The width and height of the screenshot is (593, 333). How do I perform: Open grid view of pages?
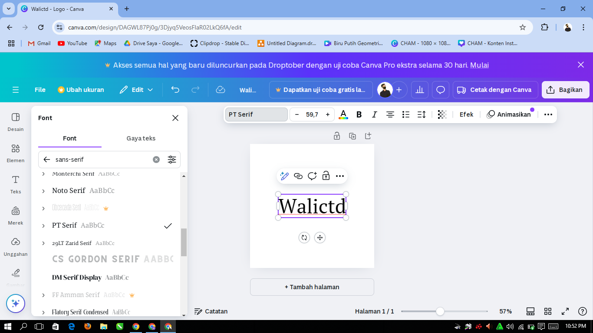[548, 311]
